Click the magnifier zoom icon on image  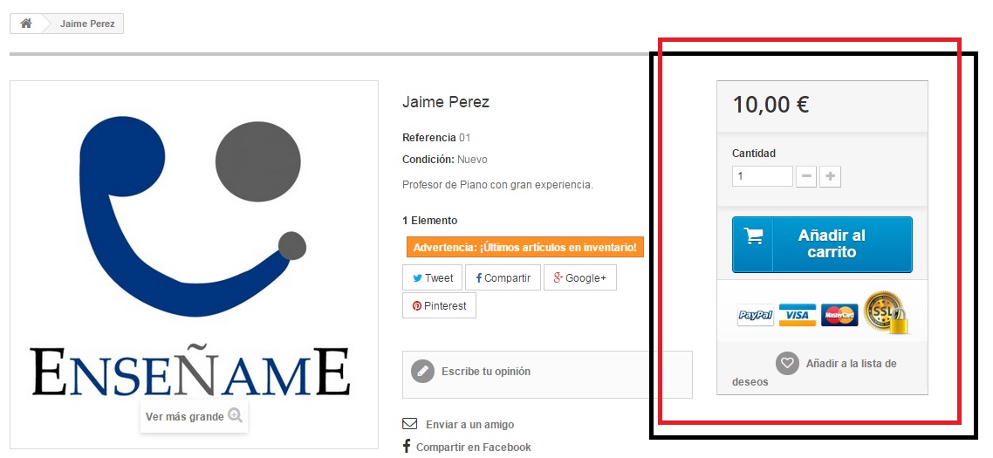pos(236,415)
